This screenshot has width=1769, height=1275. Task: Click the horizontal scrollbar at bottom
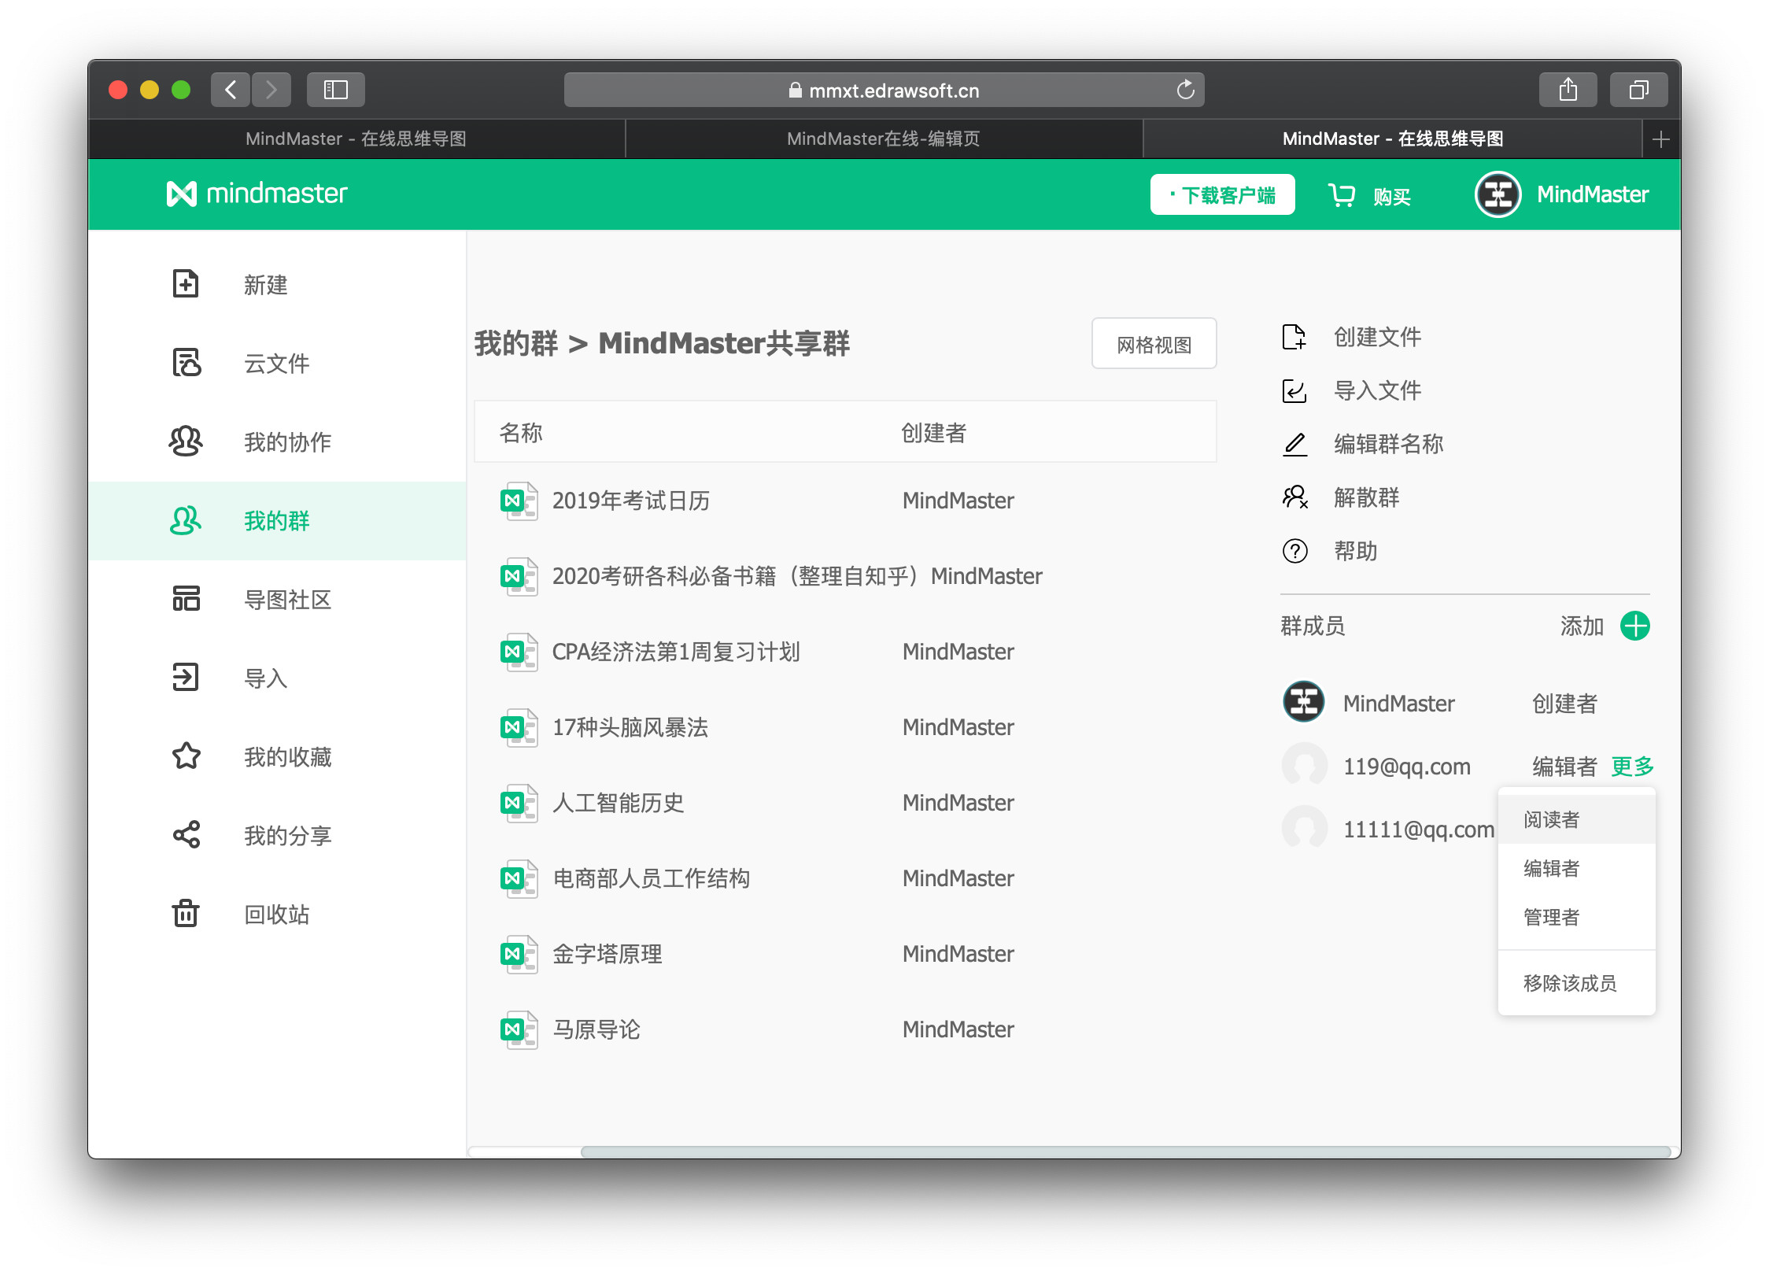click(1125, 1151)
